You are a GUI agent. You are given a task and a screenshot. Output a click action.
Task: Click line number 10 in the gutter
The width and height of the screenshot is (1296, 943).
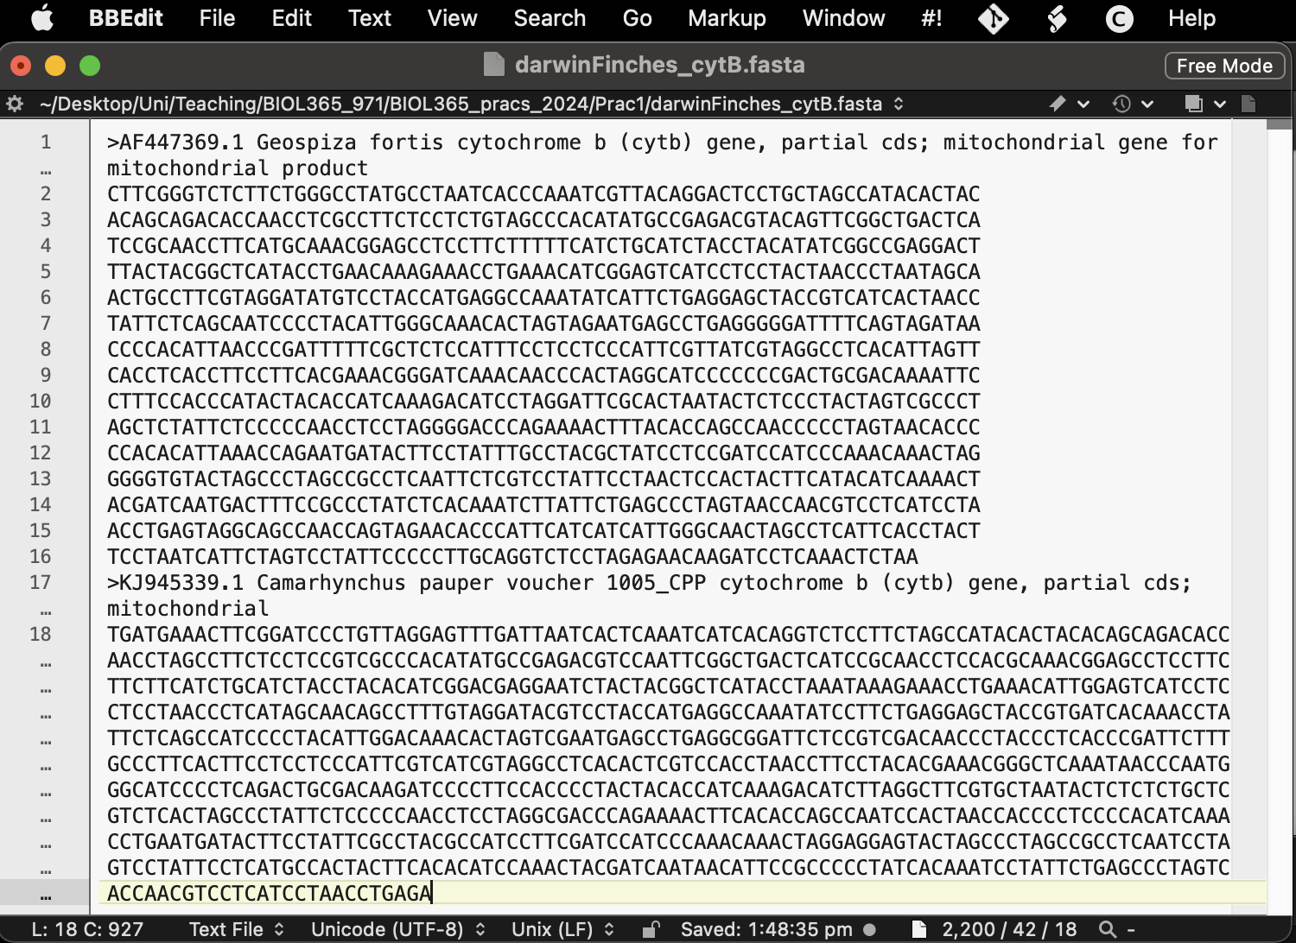coord(41,401)
